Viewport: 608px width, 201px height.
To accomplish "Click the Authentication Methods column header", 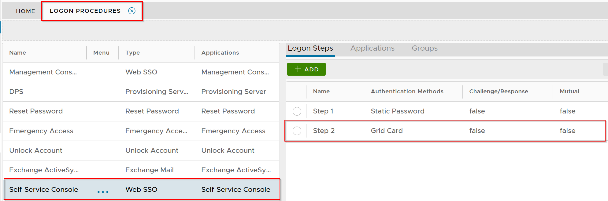I will pos(407,92).
